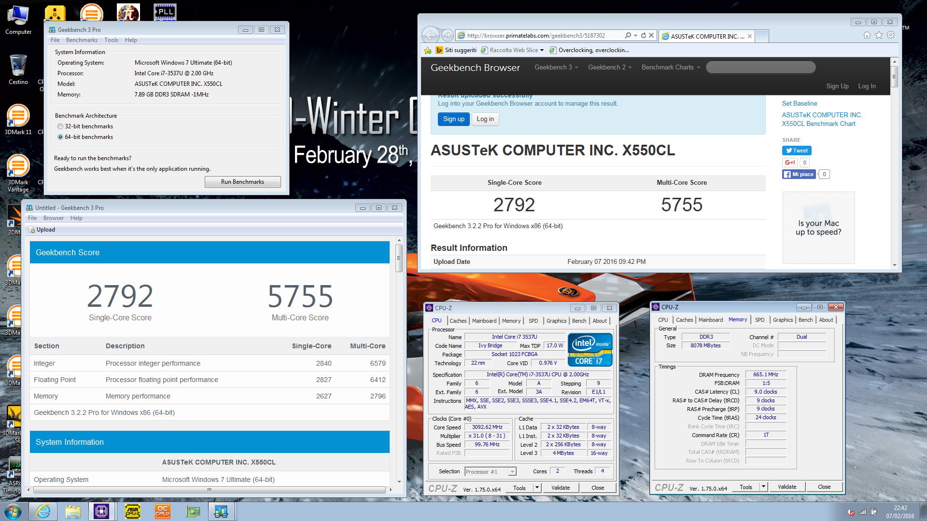This screenshot has width=927, height=521.
Task: Open the Cestino recycle bin icon
Action: (18, 69)
